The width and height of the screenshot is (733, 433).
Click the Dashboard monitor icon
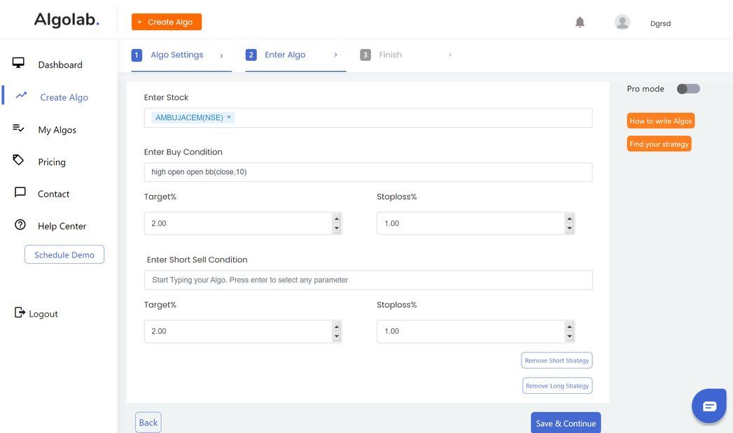point(18,63)
